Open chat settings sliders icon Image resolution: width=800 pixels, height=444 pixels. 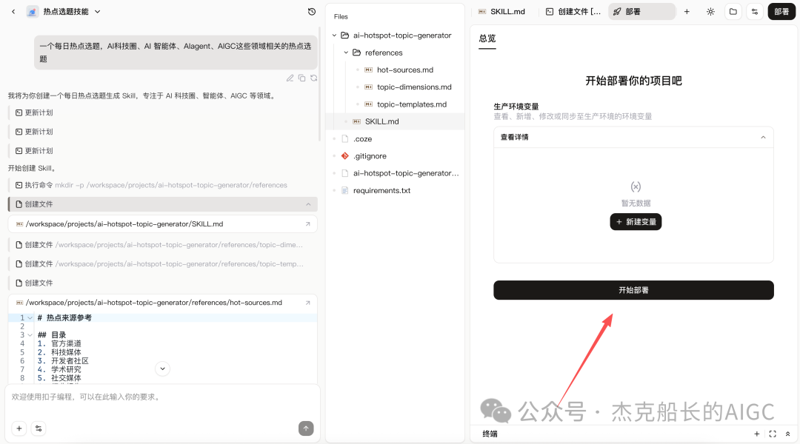click(39, 428)
